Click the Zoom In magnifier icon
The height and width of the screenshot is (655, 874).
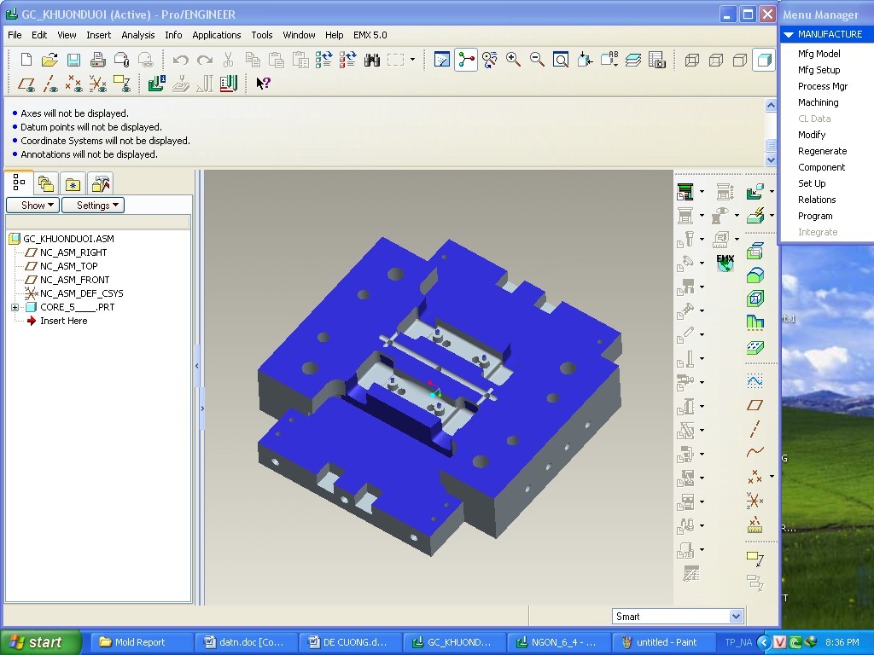click(x=513, y=60)
